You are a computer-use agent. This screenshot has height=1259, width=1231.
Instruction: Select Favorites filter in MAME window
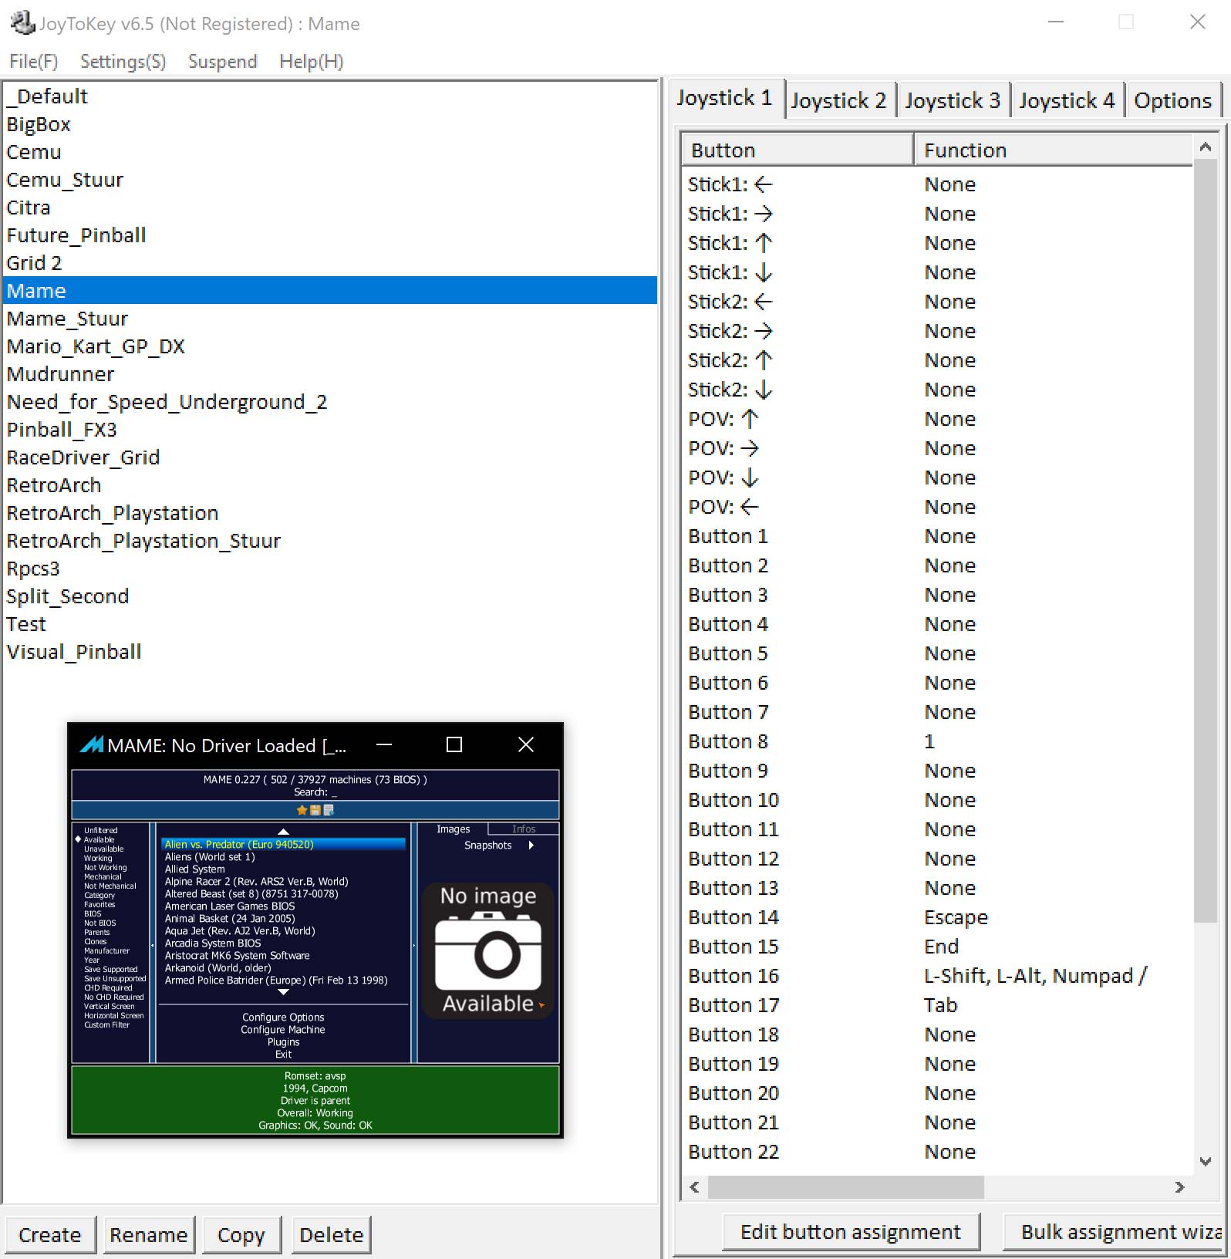click(99, 904)
